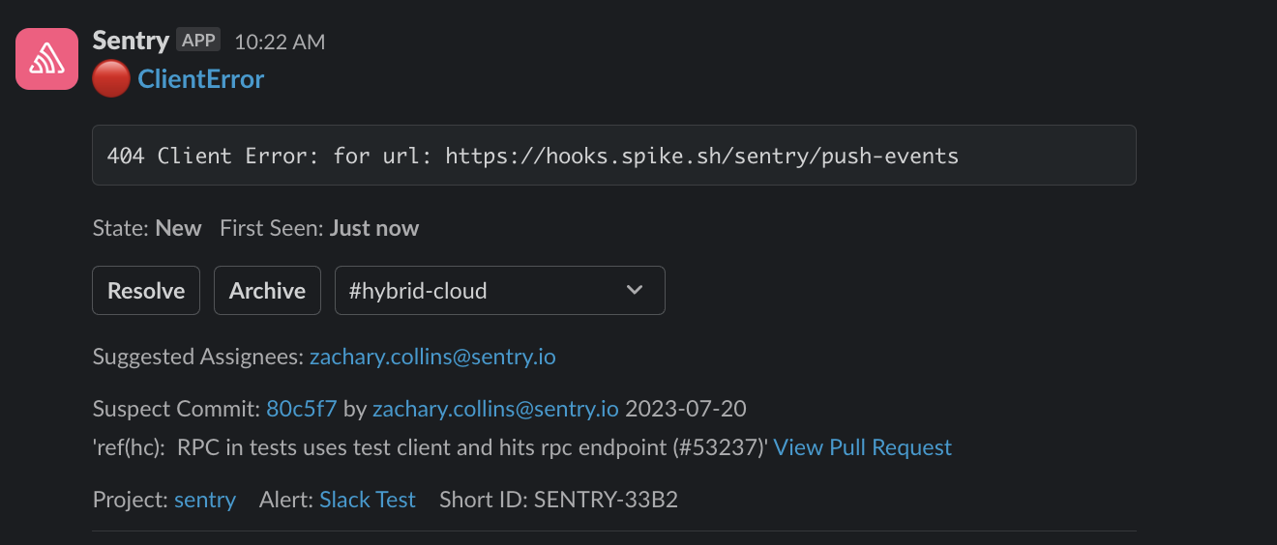
Task: Click the 10:22 AM message timestamp
Action: tap(280, 42)
